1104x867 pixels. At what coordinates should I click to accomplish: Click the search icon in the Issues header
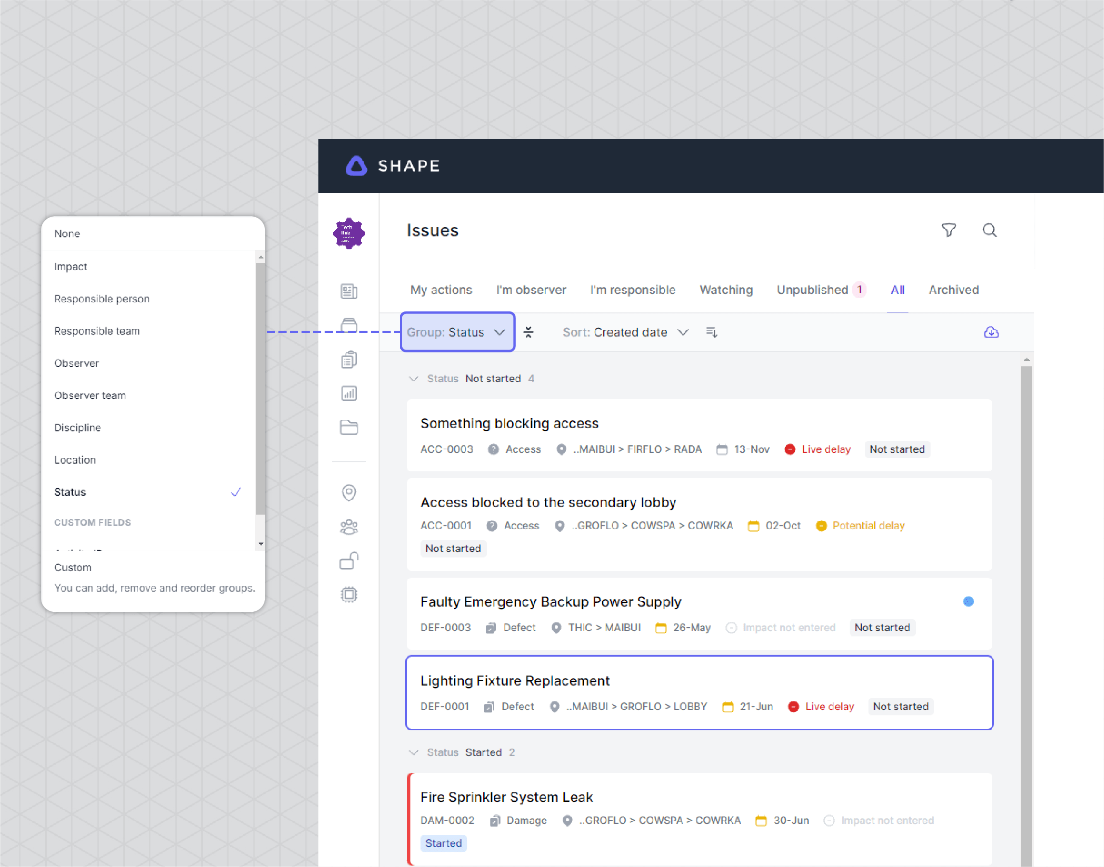[989, 231]
